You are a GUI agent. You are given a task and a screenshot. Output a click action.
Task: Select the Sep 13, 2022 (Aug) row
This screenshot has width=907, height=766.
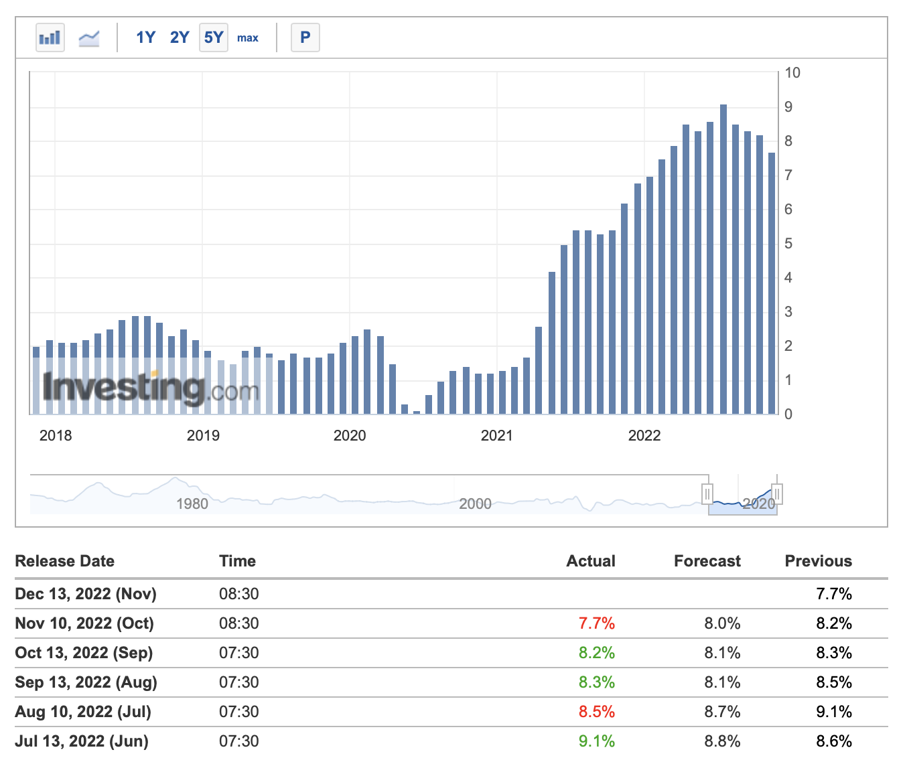[x=451, y=682]
